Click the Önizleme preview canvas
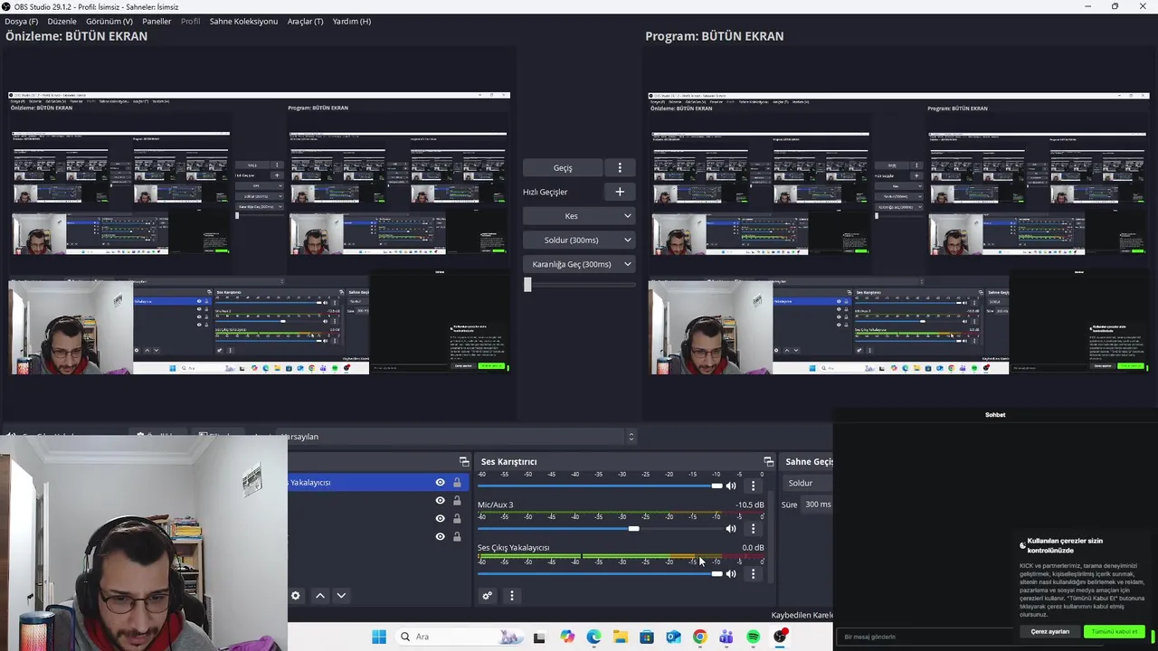This screenshot has width=1158, height=651. pyautogui.click(x=259, y=233)
